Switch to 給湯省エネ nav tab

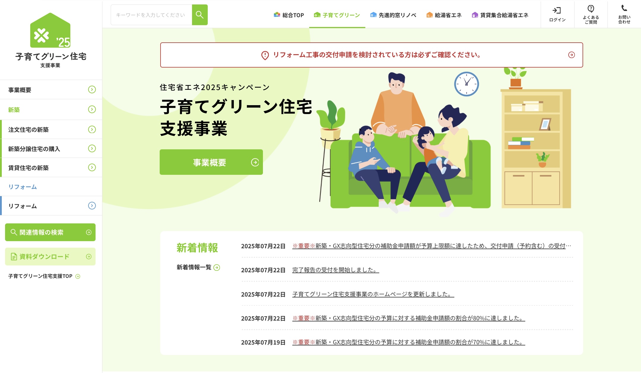(x=444, y=15)
